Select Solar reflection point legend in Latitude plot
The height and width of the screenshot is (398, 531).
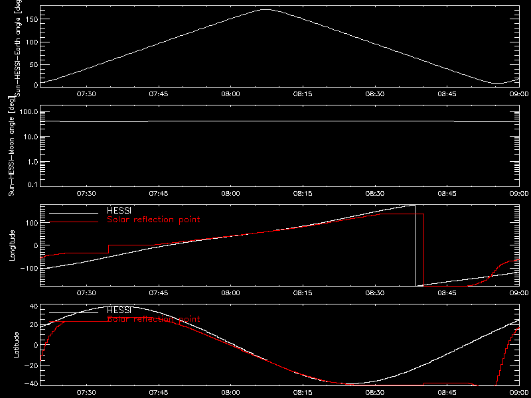tap(153, 319)
